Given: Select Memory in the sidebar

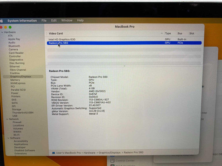Looking at the screenshot, I should tap(15, 80).
